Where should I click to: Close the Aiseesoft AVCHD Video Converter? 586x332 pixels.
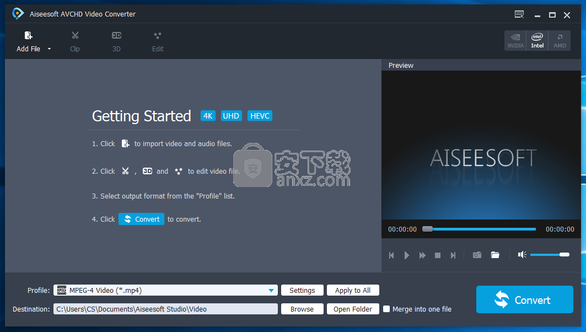(567, 15)
